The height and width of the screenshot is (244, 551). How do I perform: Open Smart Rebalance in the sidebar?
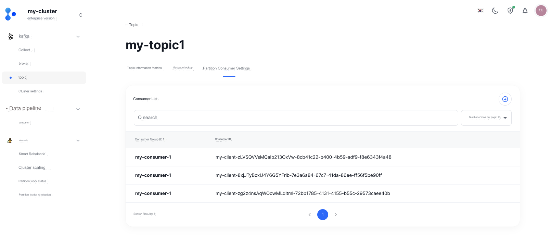pyautogui.click(x=32, y=154)
